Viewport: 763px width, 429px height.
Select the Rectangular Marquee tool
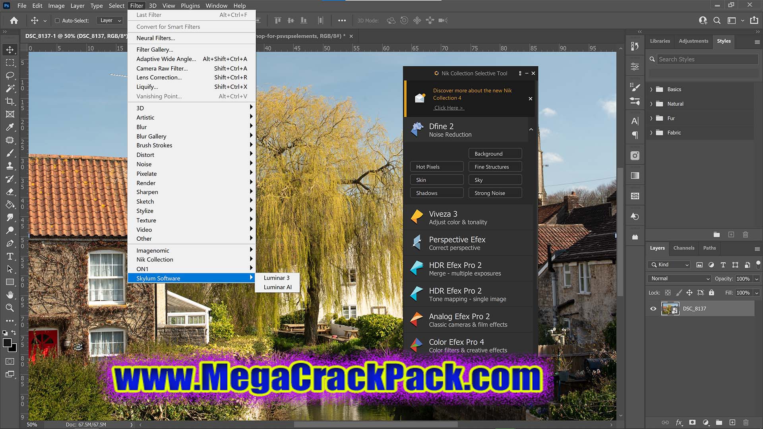click(x=10, y=63)
